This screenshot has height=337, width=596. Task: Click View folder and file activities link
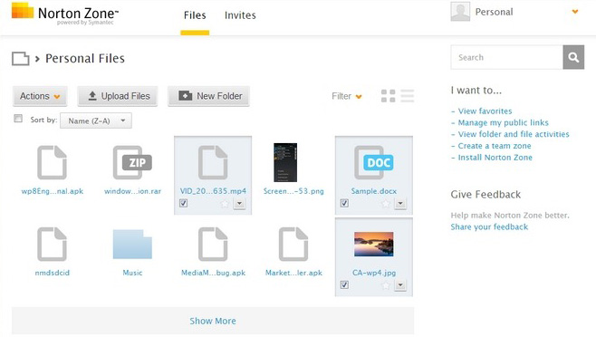514,134
